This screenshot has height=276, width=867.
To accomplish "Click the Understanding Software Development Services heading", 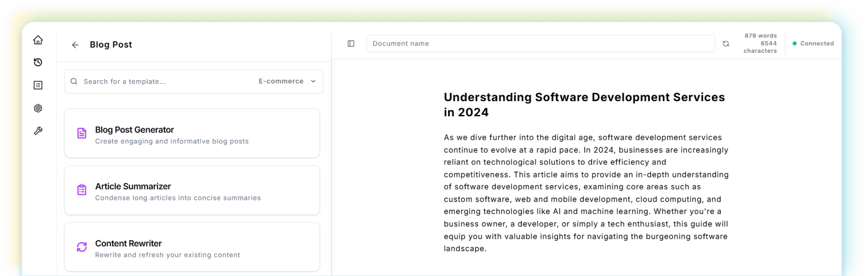I will (x=584, y=104).
